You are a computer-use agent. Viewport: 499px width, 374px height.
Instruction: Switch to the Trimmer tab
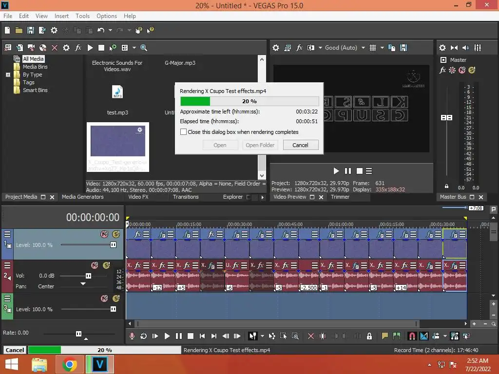coord(340,197)
